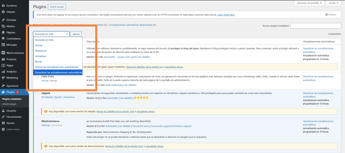Image resolution: width=345 pixels, height=153 pixels.
Task: Choose Desactivar las actualizaciones automáticas option
Action: point(58,72)
